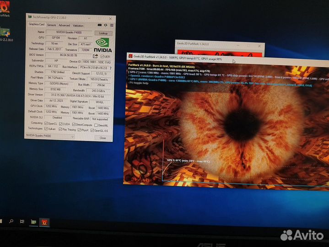Click the GPU-Z screenshot camera icon
329x247 pixels.
tap(100, 25)
